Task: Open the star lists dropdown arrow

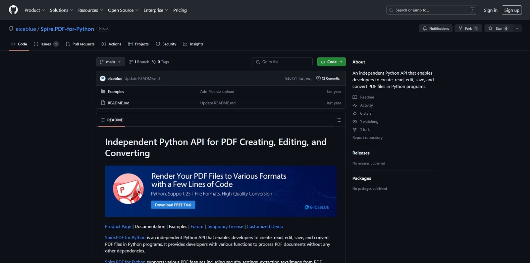Action: pos(517,29)
